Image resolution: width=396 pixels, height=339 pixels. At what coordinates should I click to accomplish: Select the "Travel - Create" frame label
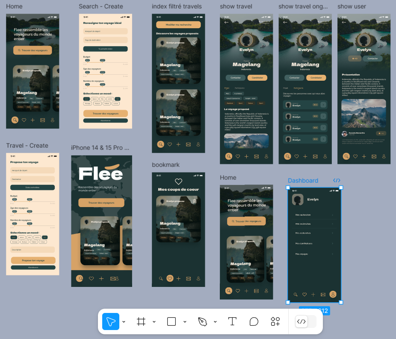pos(27,146)
